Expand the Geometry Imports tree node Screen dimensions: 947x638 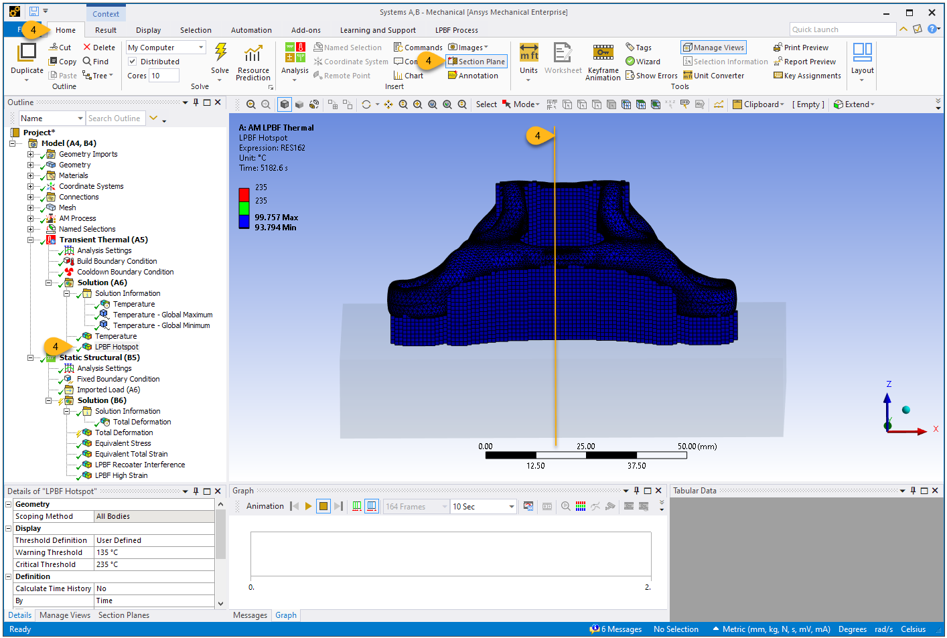pos(30,154)
